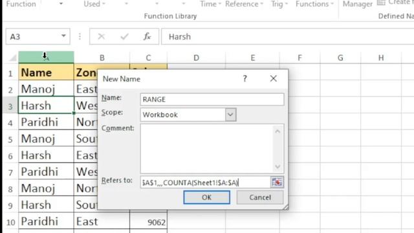Select column B header
The image size is (414, 233).
[102, 58]
